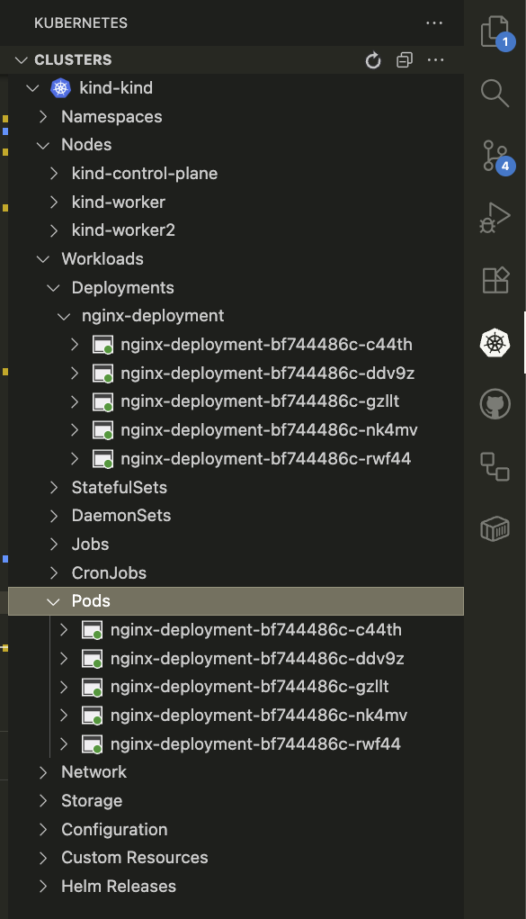Screen dimensions: 526x919
Task: Open Kubernetes panel more actions menu
Action: [434, 23]
